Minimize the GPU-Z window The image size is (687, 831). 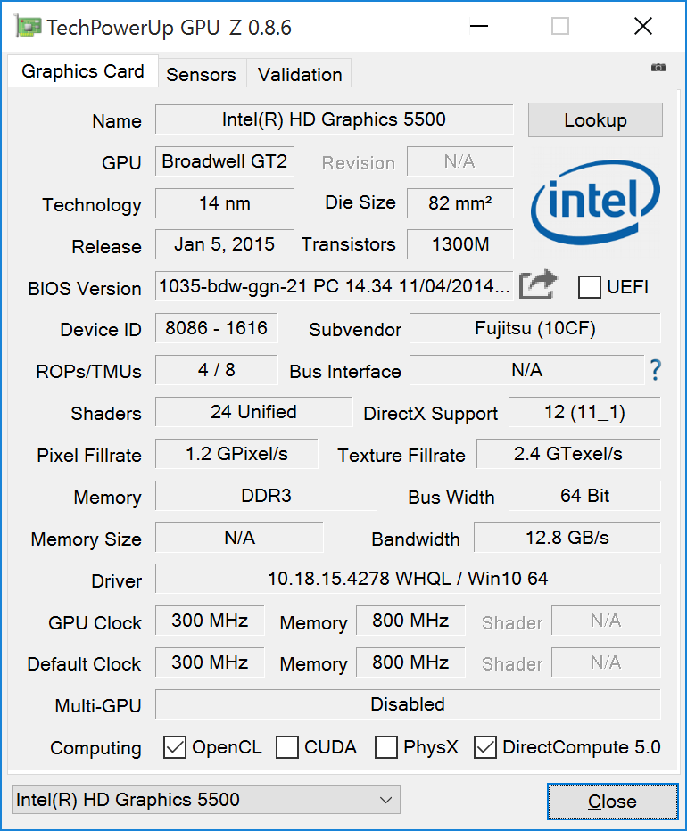(x=479, y=26)
